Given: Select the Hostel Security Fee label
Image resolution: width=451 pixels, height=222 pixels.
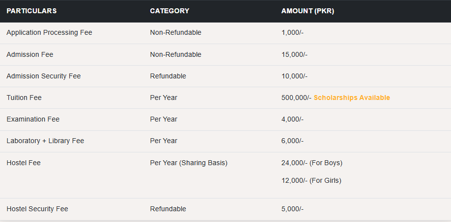Looking at the screenshot, I should pyautogui.click(x=37, y=209).
